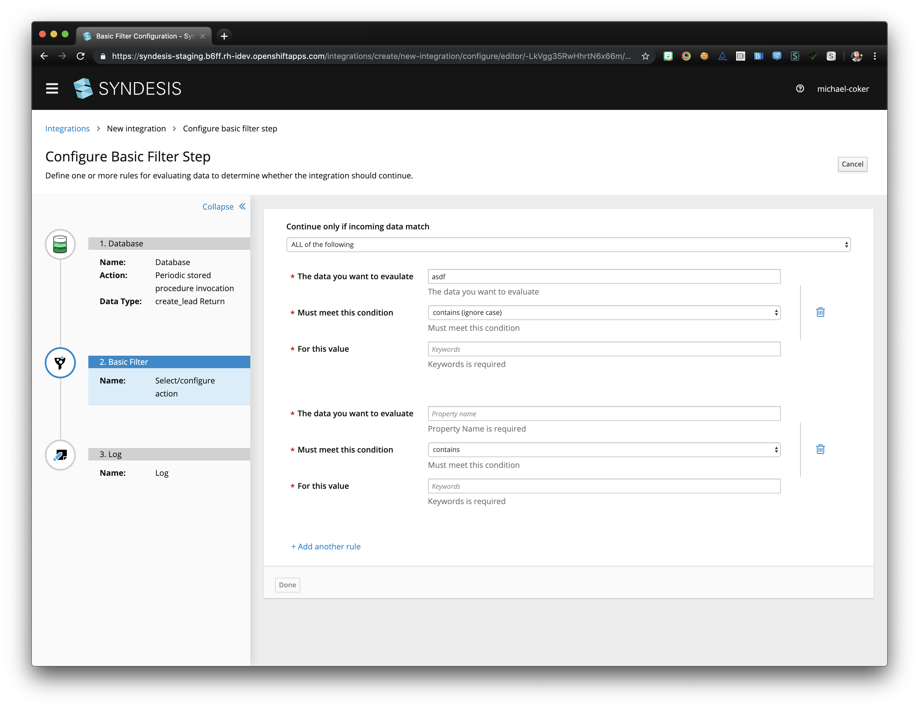The width and height of the screenshot is (919, 708).
Task: Click the blue triangle extension icon
Action: click(x=722, y=56)
